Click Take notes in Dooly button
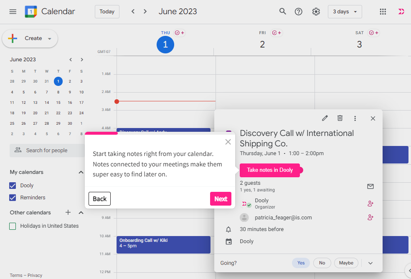 click(x=270, y=170)
